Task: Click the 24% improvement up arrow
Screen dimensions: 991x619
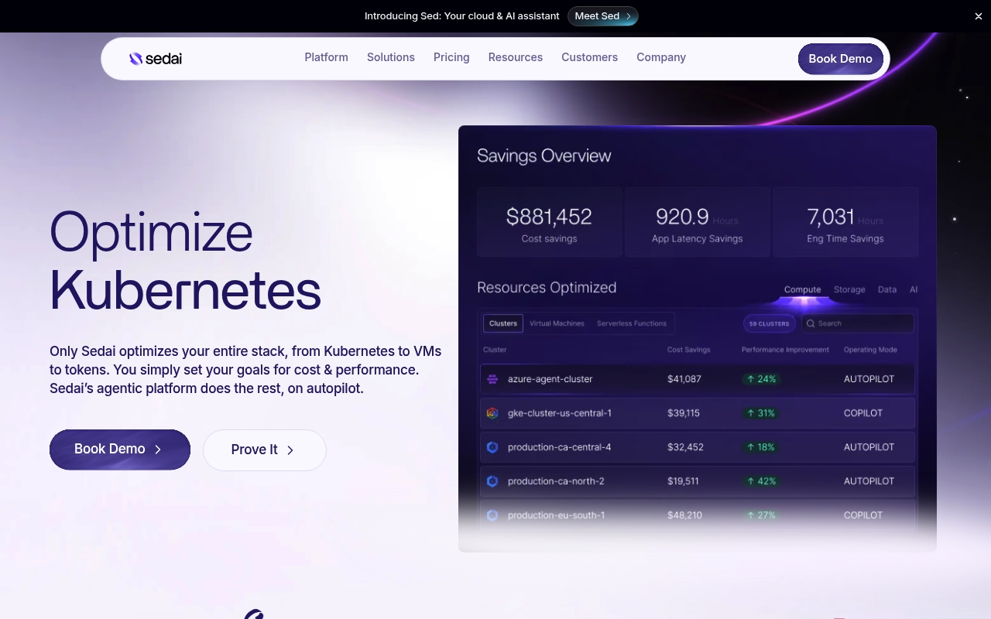Action: pyautogui.click(x=751, y=379)
